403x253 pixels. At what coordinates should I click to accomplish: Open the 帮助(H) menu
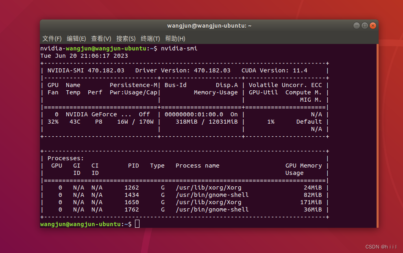175,39
